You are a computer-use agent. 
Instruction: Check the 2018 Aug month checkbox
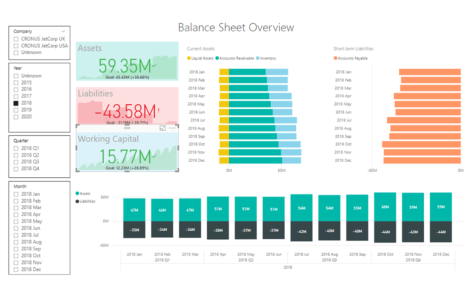point(16,242)
